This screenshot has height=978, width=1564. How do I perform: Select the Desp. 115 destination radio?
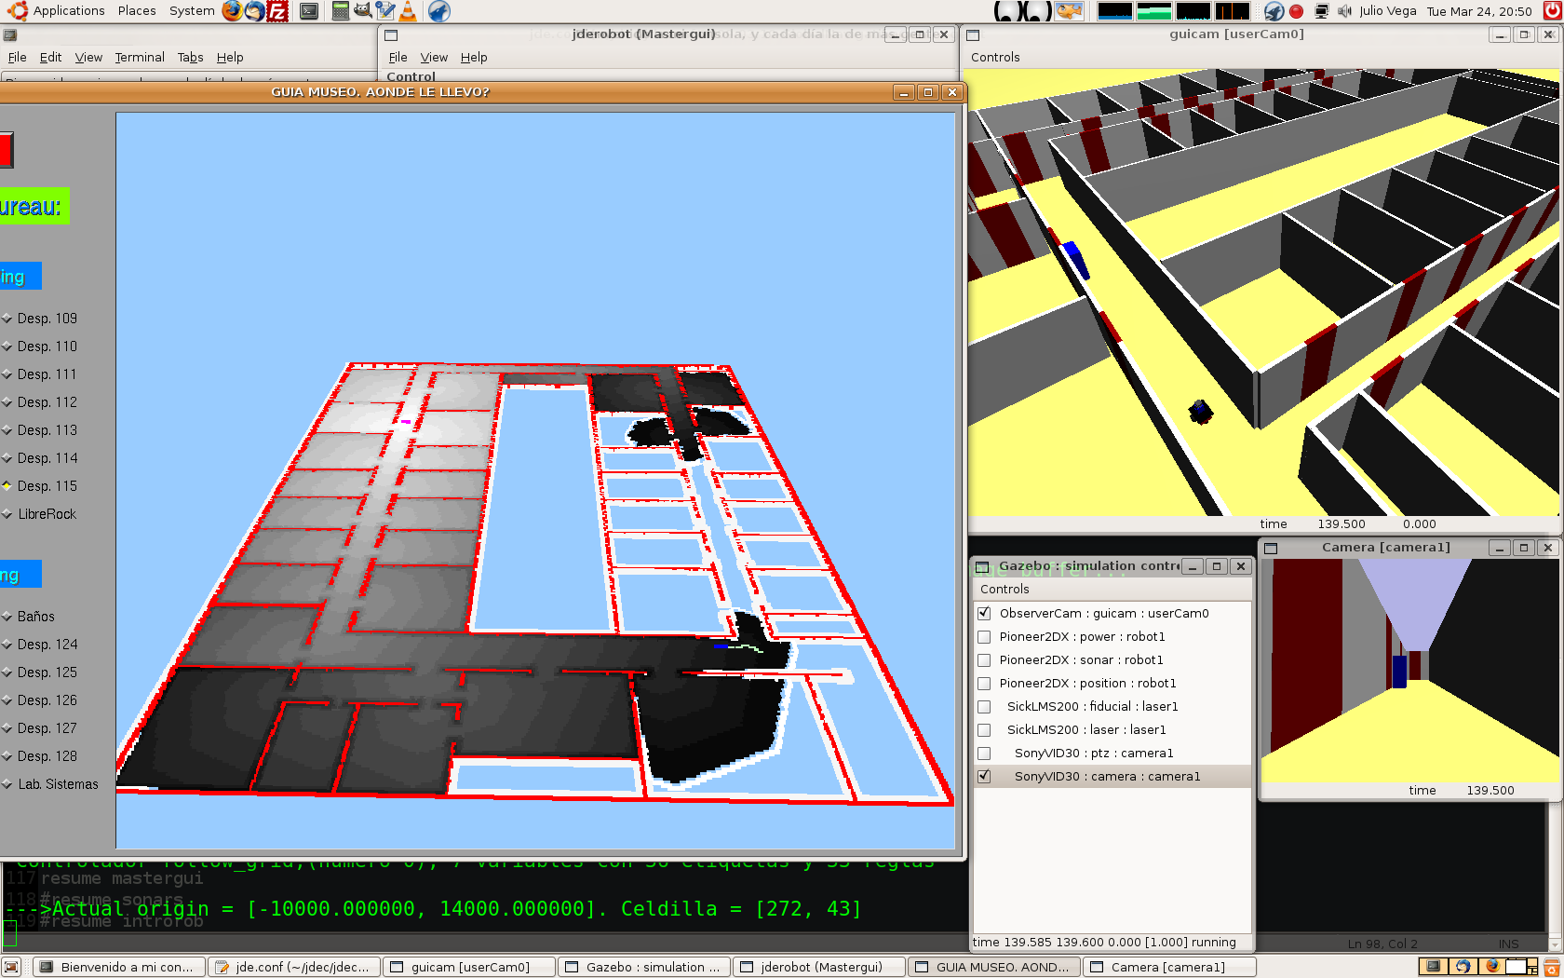(x=7, y=486)
